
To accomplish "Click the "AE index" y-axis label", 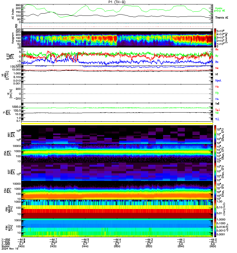I will point(13,14).
